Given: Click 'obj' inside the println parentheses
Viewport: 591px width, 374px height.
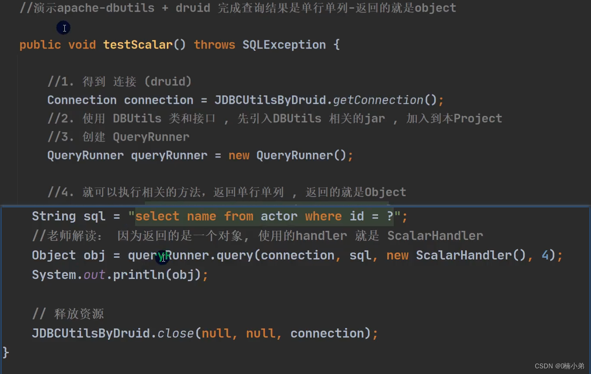Looking at the screenshot, I should pos(183,275).
